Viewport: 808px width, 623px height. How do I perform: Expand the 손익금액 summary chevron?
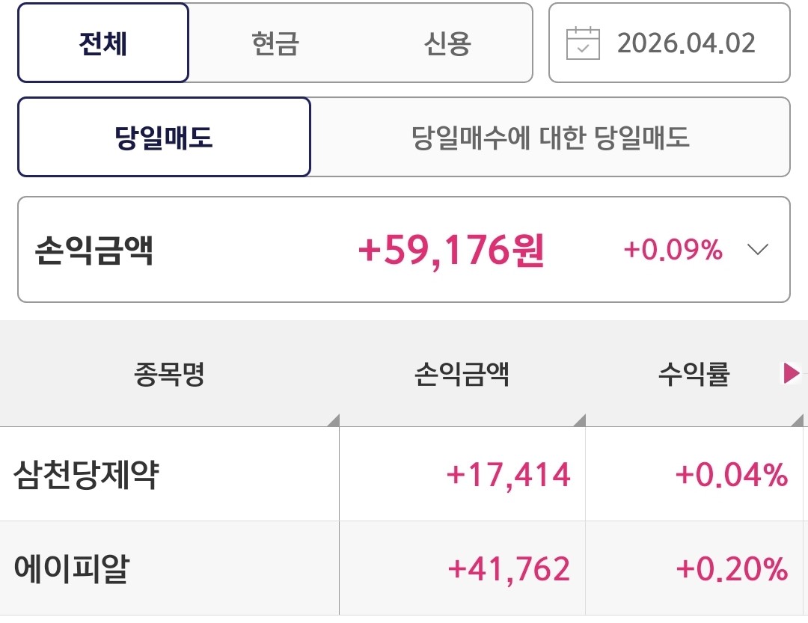coord(758,250)
